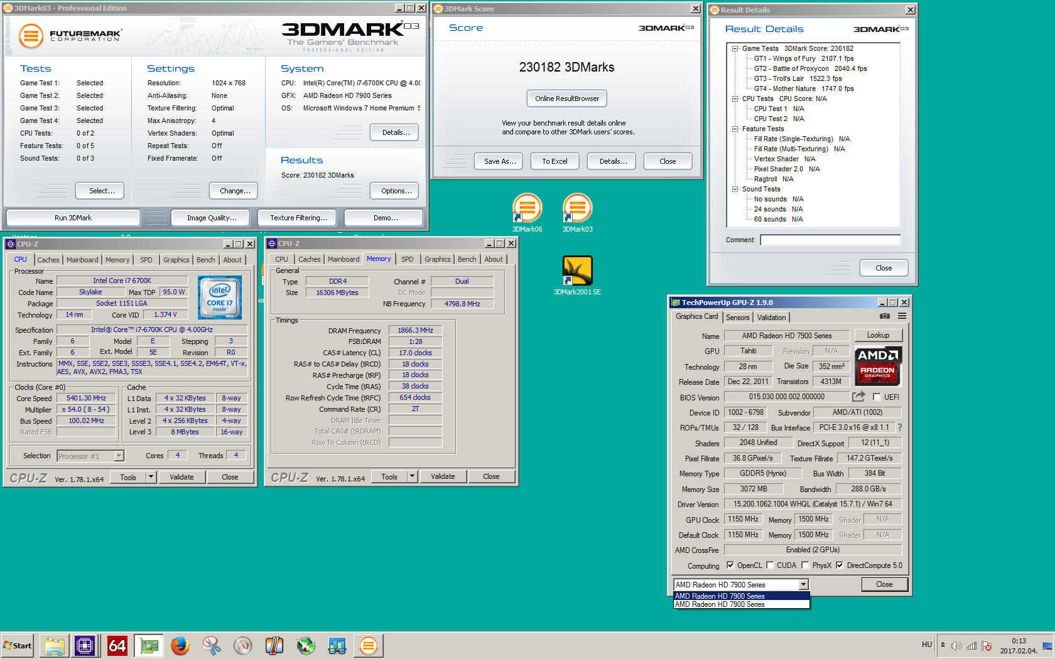Click Lookup button in GPU-Z
1055x659 pixels.
pos(878,335)
